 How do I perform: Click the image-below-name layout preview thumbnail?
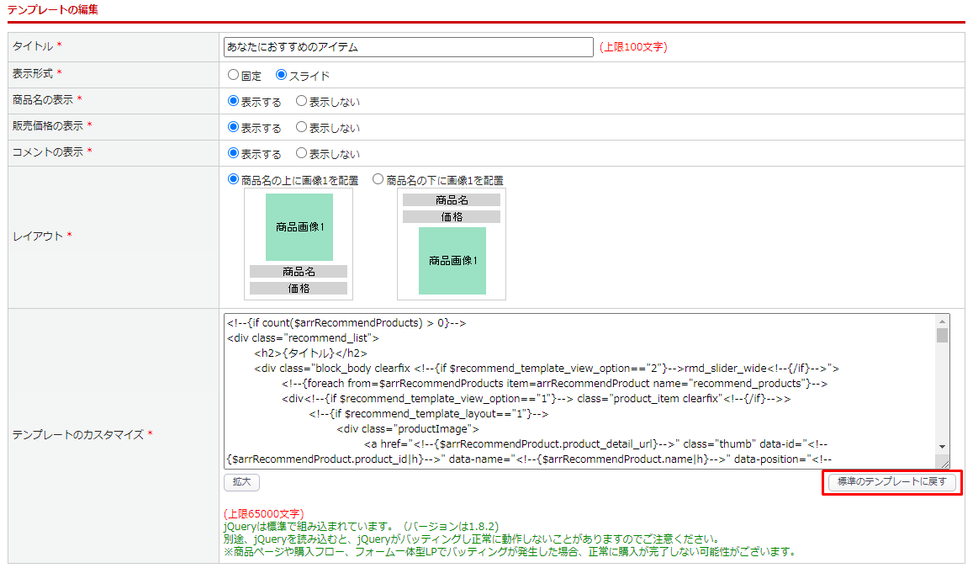(452, 244)
